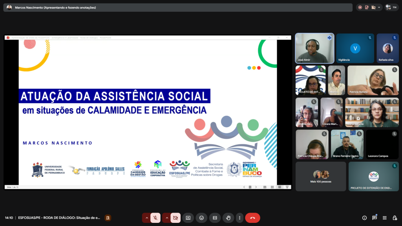Expand the audio settings arrow beside microphone
The image size is (402, 226).
tap(147, 218)
